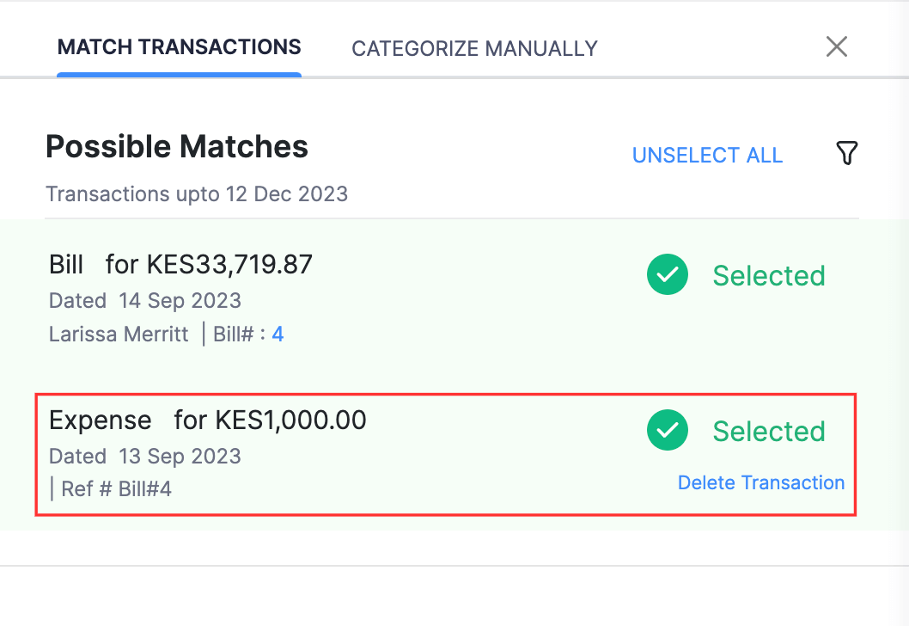Open Bill# 4 from the matched bill
This screenshot has height=626, width=909.
277,334
